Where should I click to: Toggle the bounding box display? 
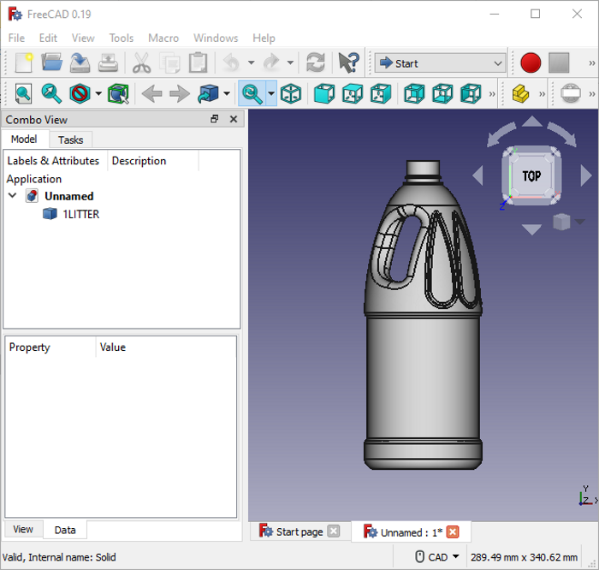pos(117,93)
